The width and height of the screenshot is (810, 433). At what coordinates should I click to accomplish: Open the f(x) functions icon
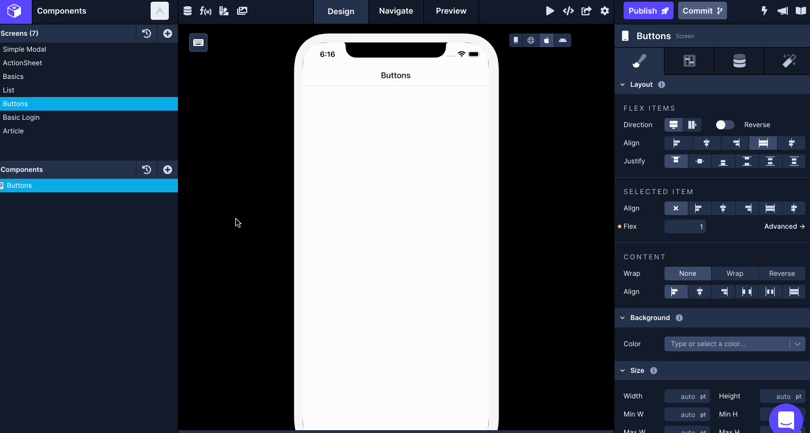point(206,11)
